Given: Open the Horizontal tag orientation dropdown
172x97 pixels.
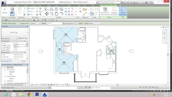Looking at the screenshot, I should tap(70, 23).
